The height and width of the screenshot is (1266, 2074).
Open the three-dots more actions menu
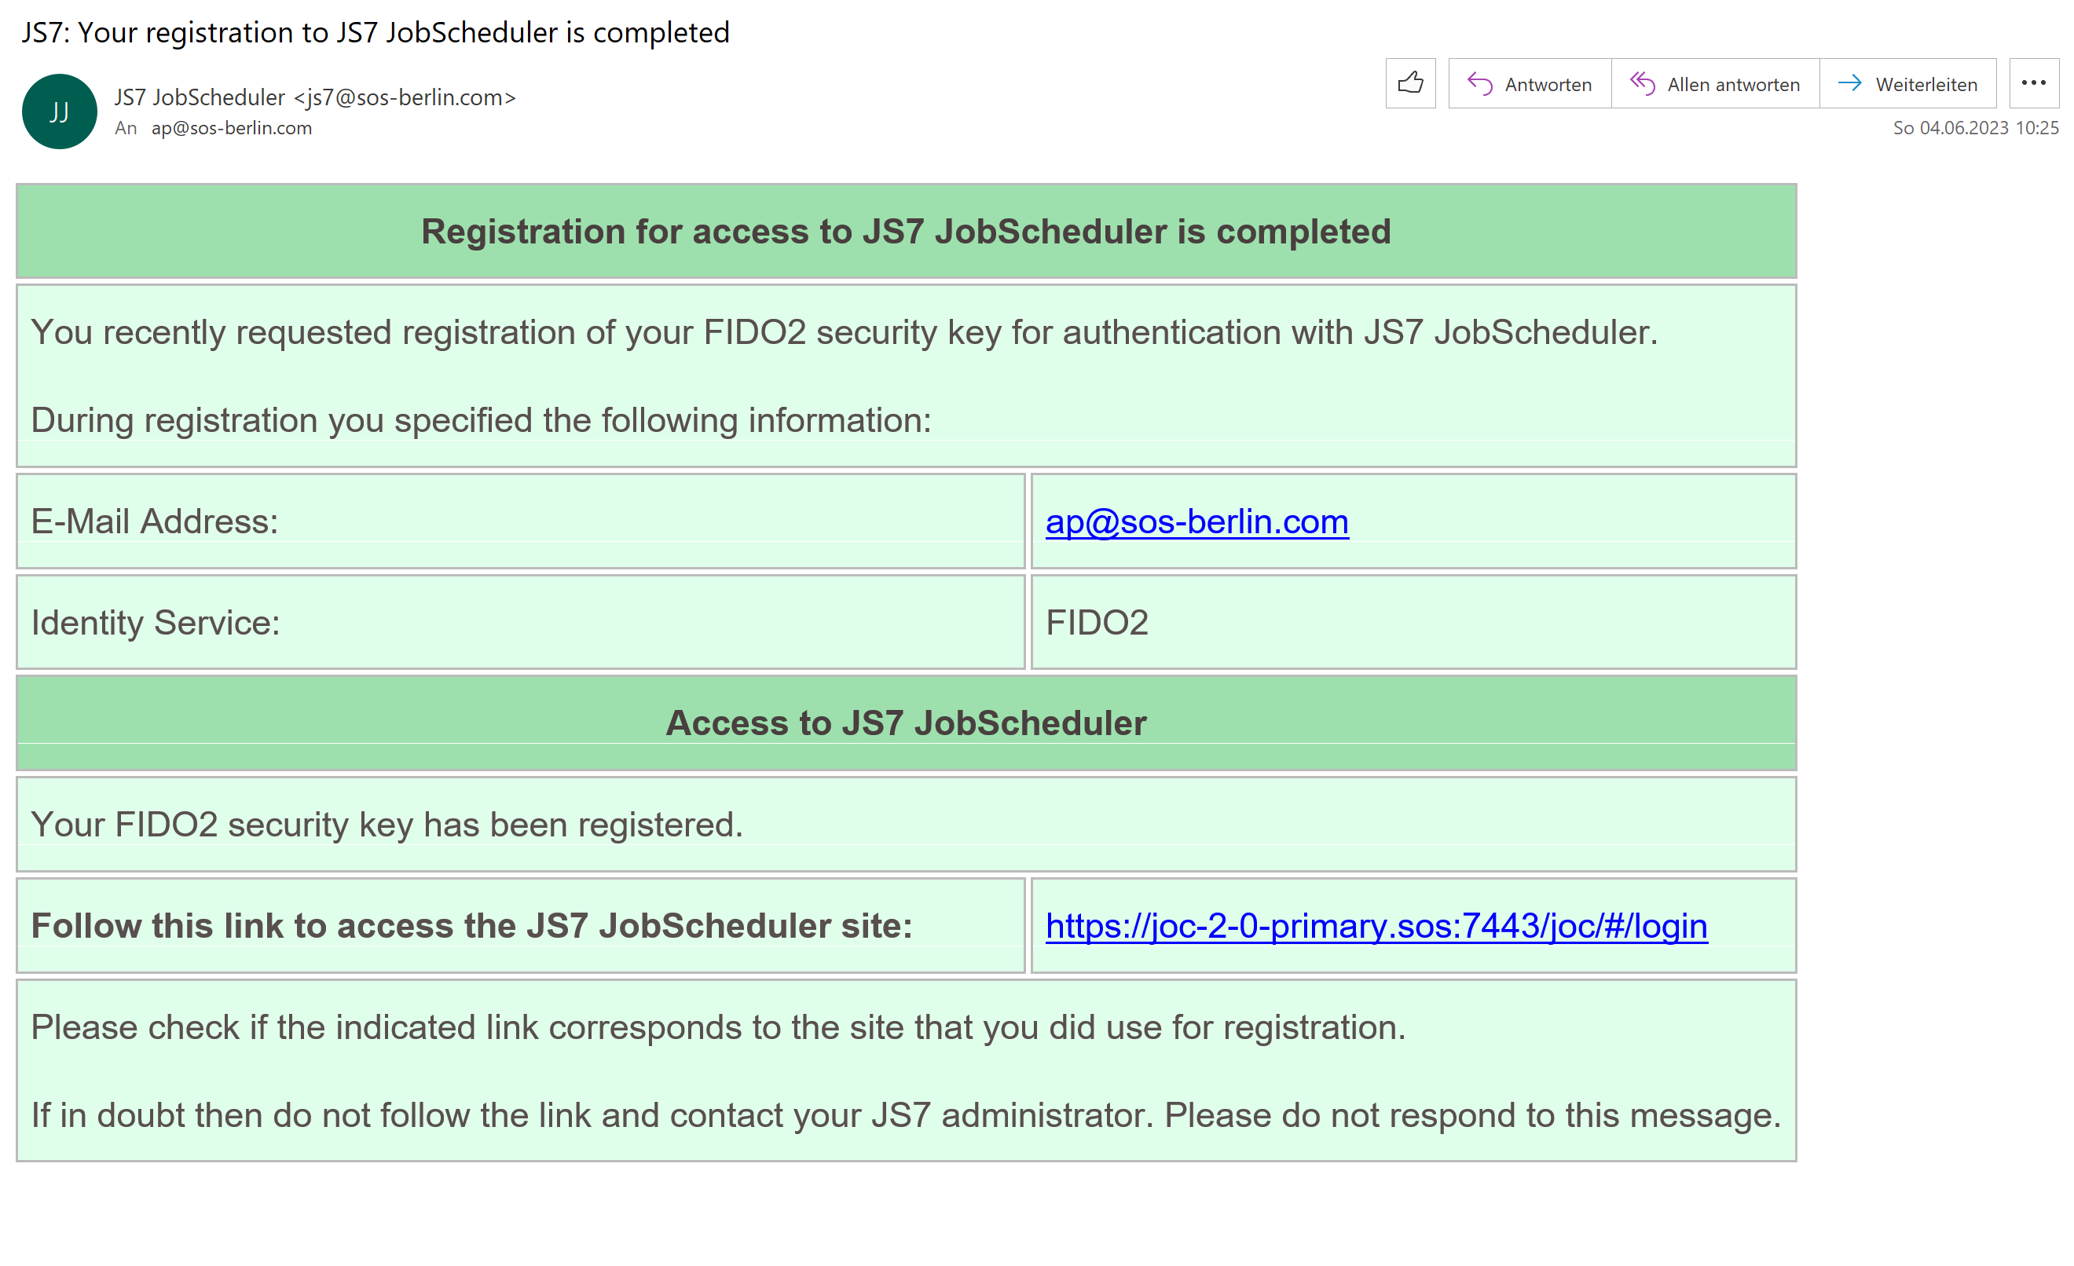pos(2034,83)
